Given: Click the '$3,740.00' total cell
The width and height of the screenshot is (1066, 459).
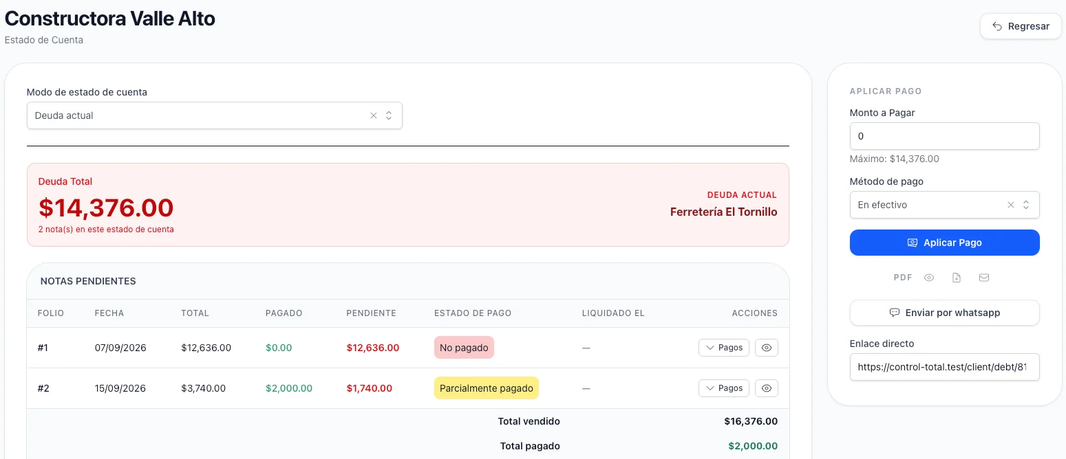Looking at the screenshot, I should tap(204, 388).
